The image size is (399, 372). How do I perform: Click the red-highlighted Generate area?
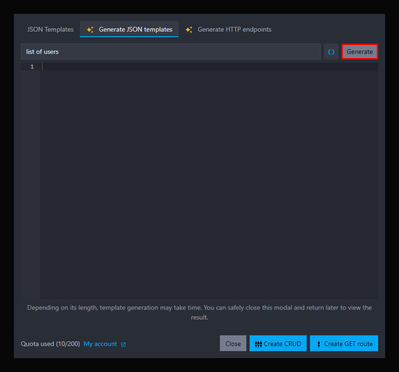point(360,51)
